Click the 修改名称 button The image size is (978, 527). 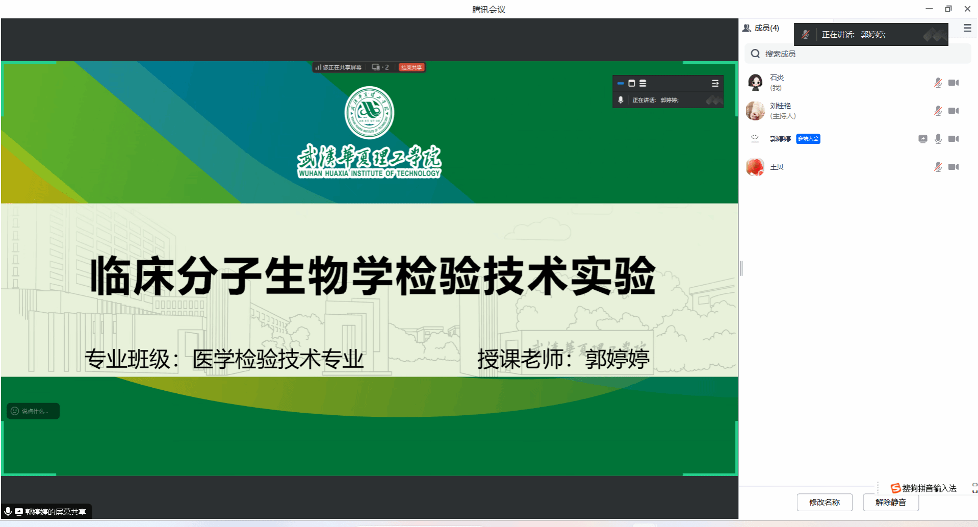coord(825,502)
